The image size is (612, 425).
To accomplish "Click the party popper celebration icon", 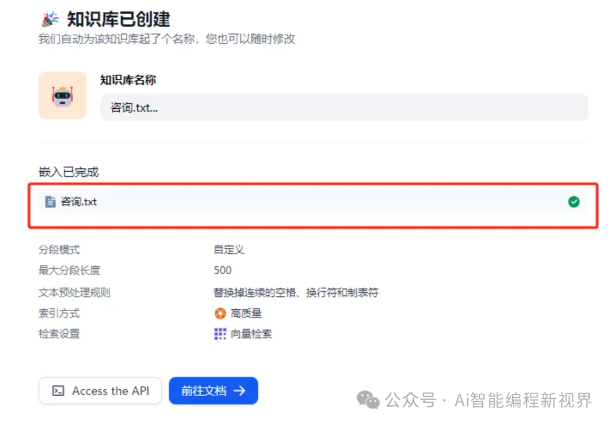I will tap(50, 19).
